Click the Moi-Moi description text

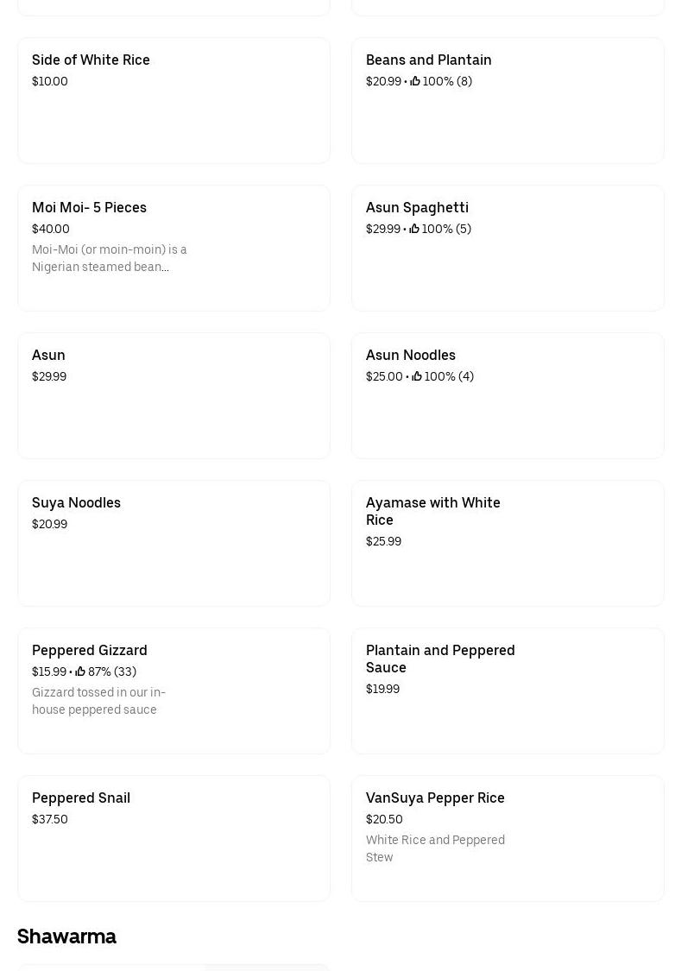click(x=109, y=258)
